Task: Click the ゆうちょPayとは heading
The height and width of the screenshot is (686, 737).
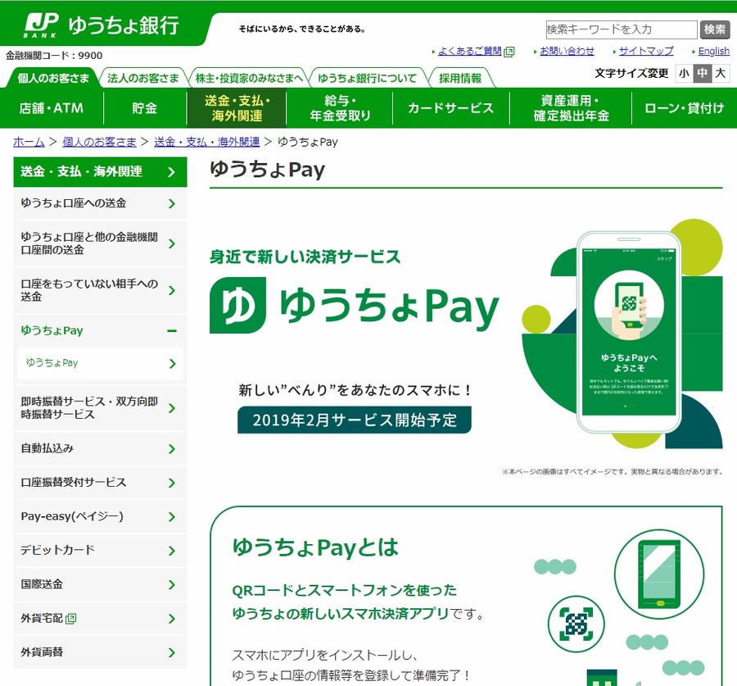Action: click(x=315, y=547)
